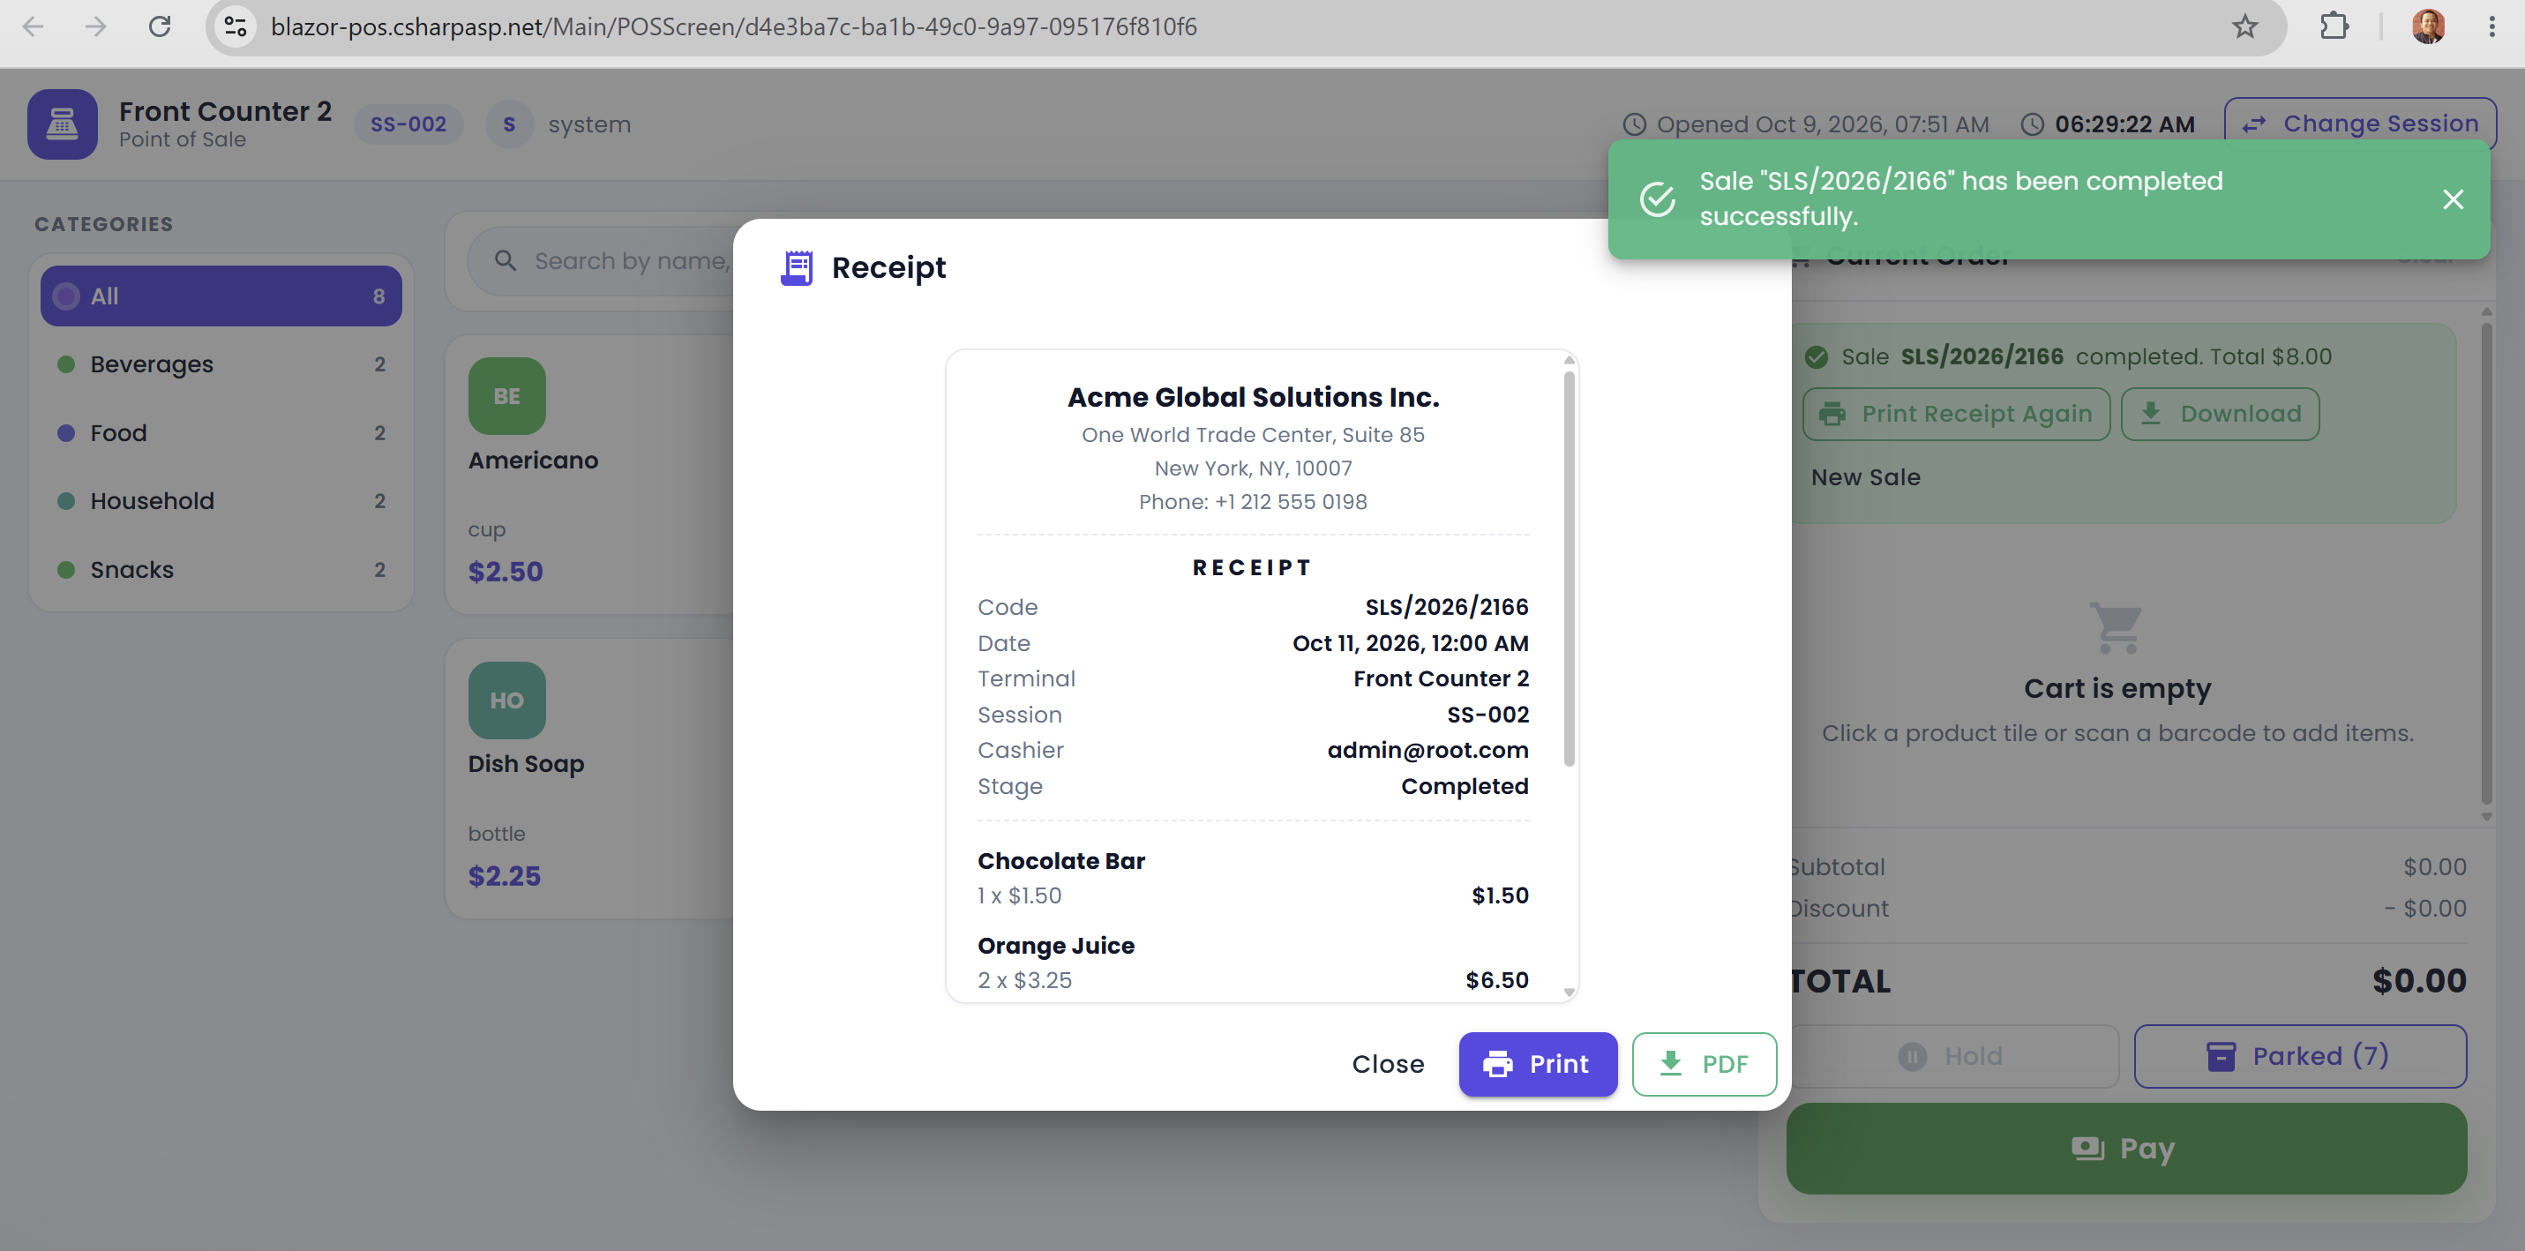Select the All category
The width and height of the screenshot is (2525, 1251).
pos(221,296)
